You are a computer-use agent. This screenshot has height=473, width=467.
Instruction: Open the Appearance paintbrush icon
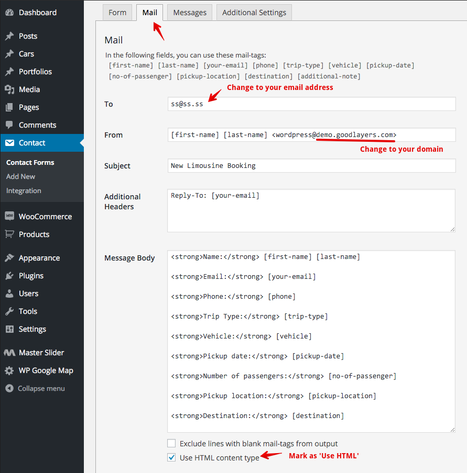(9, 258)
